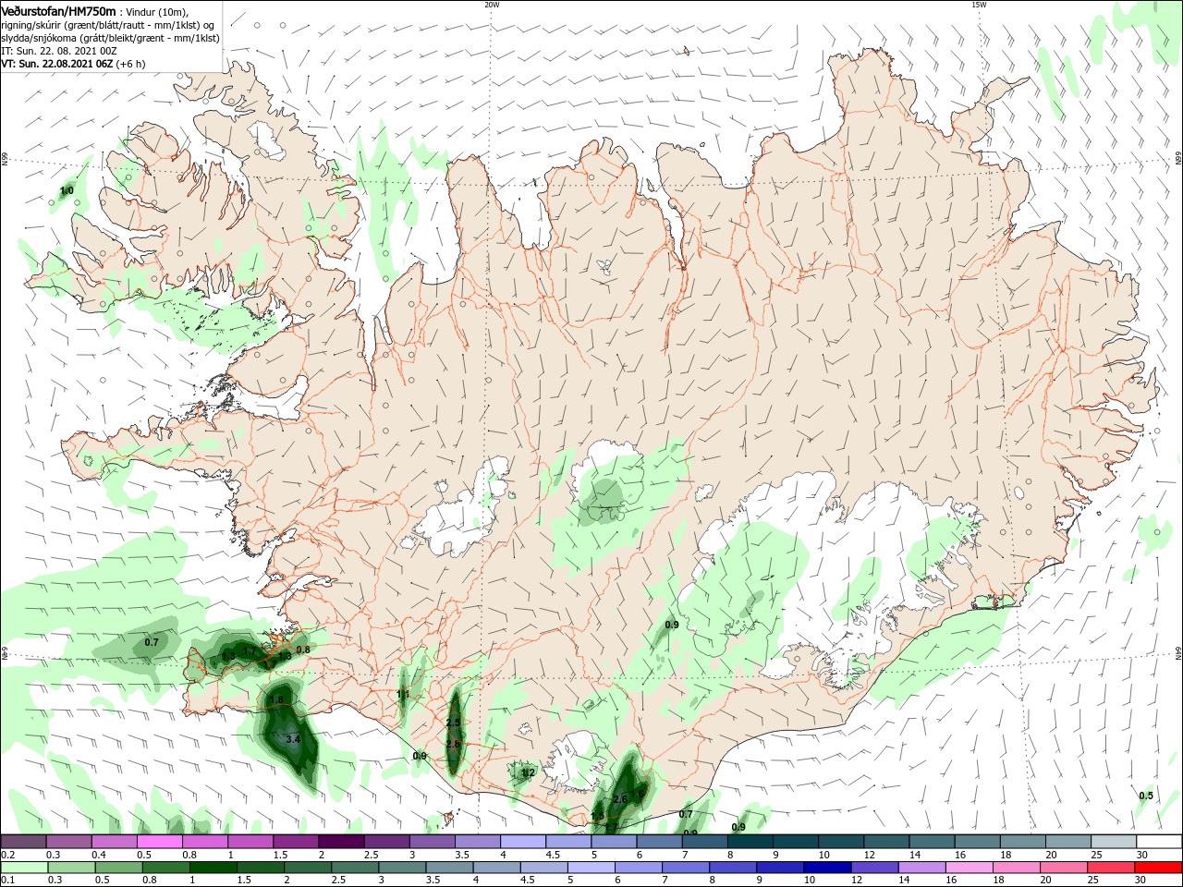
Task: Click the 2.5 precipitation value on the map
Action: [453, 723]
